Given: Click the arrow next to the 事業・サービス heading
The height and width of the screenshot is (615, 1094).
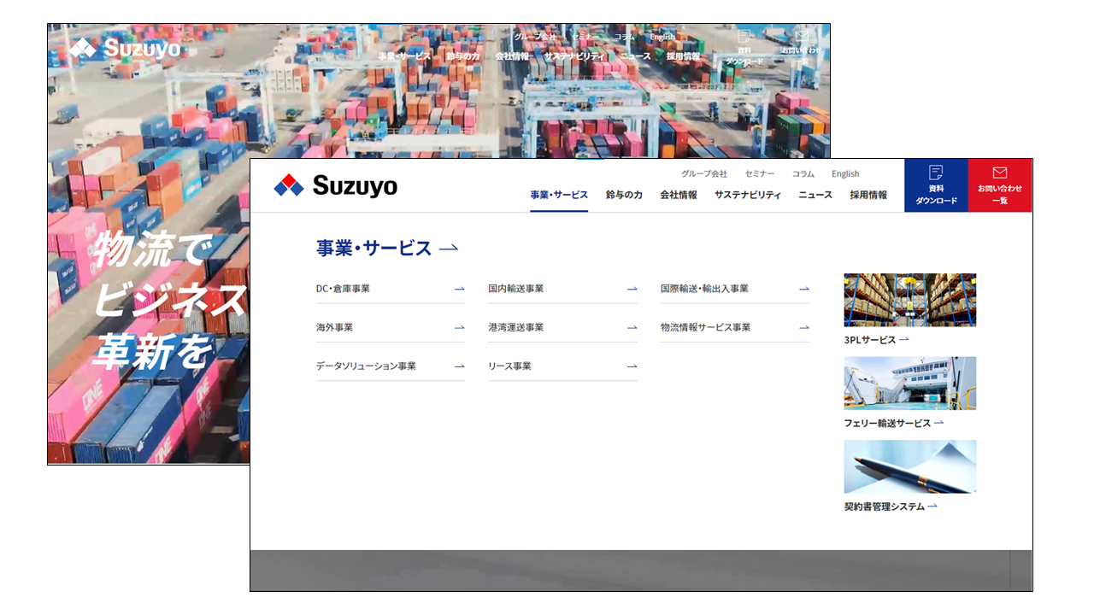Looking at the screenshot, I should coord(449,249).
